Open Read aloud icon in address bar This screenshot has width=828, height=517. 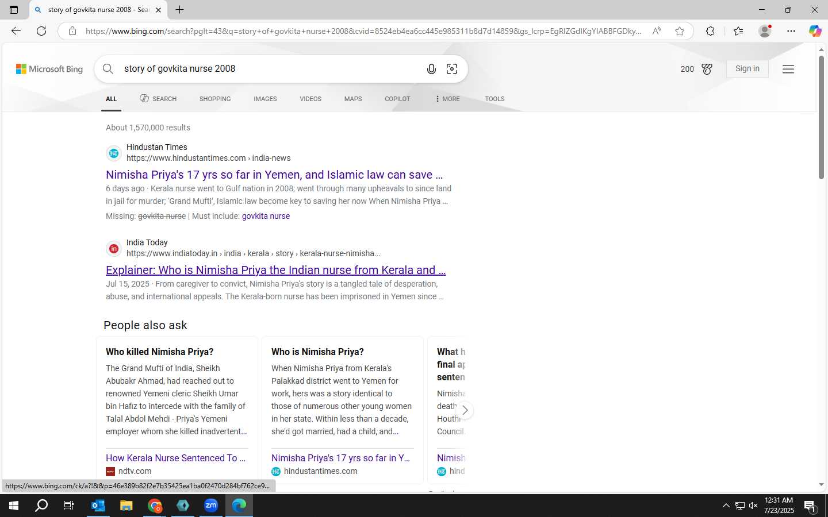(657, 31)
